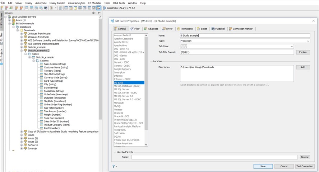Click the bistudio_example table icon under Tables
This screenshot has height=172, width=319.
(x=33, y=57)
